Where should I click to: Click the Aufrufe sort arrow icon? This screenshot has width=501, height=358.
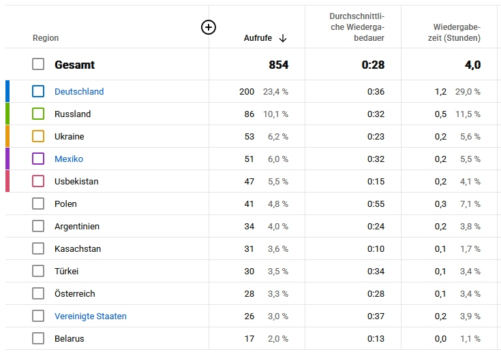click(283, 38)
